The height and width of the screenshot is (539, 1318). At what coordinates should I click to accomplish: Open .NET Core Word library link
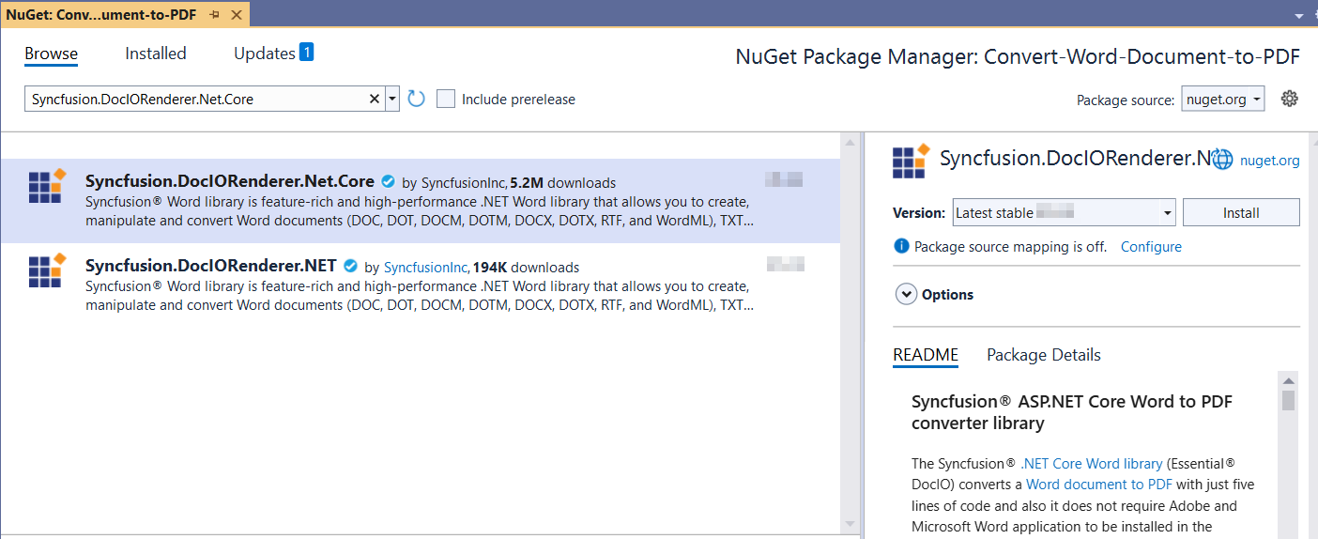[1092, 464]
